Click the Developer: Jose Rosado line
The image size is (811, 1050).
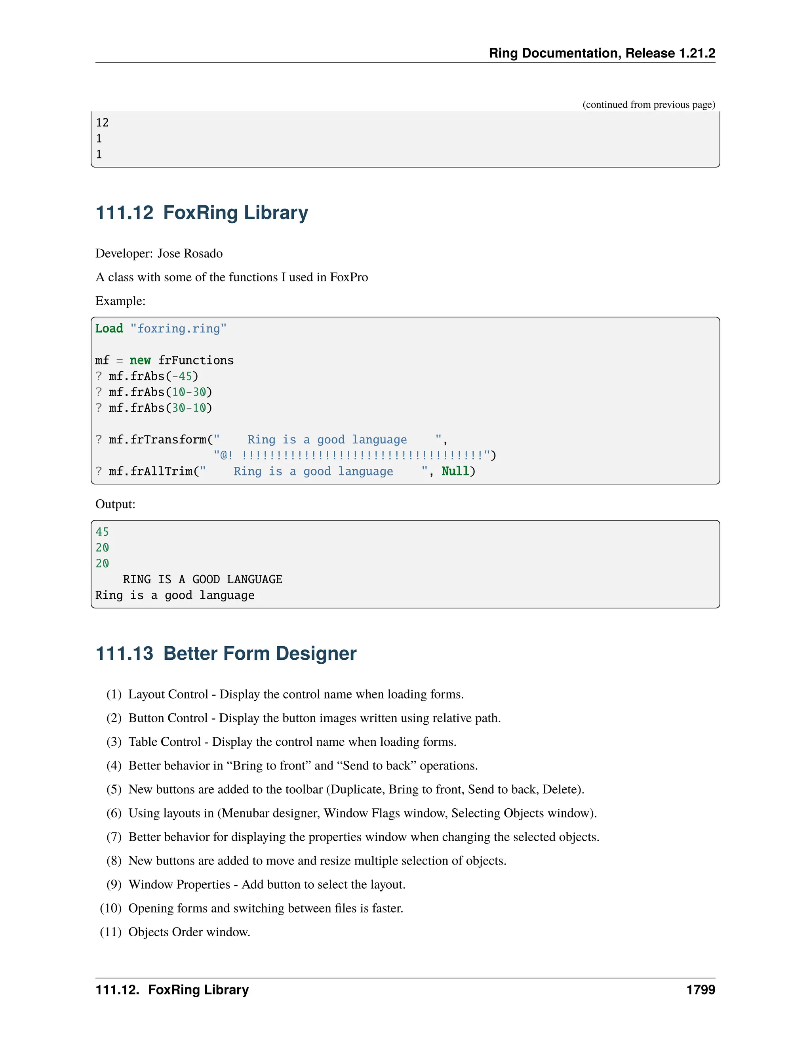[159, 253]
